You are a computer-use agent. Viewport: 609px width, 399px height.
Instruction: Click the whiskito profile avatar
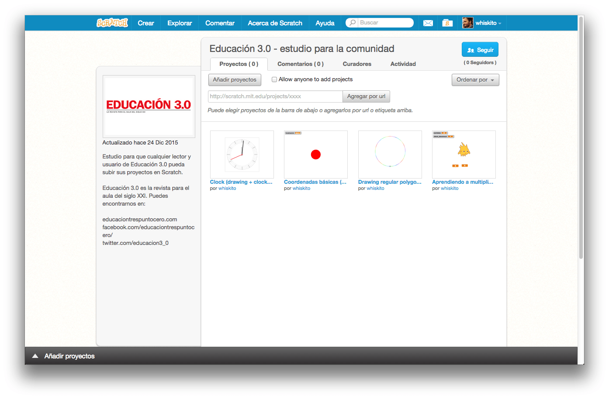[x=468, y=23]
